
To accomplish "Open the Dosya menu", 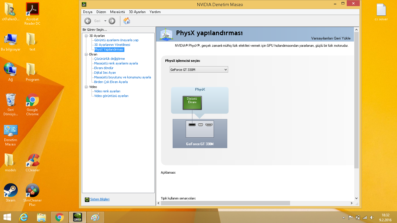I will 88,12.
